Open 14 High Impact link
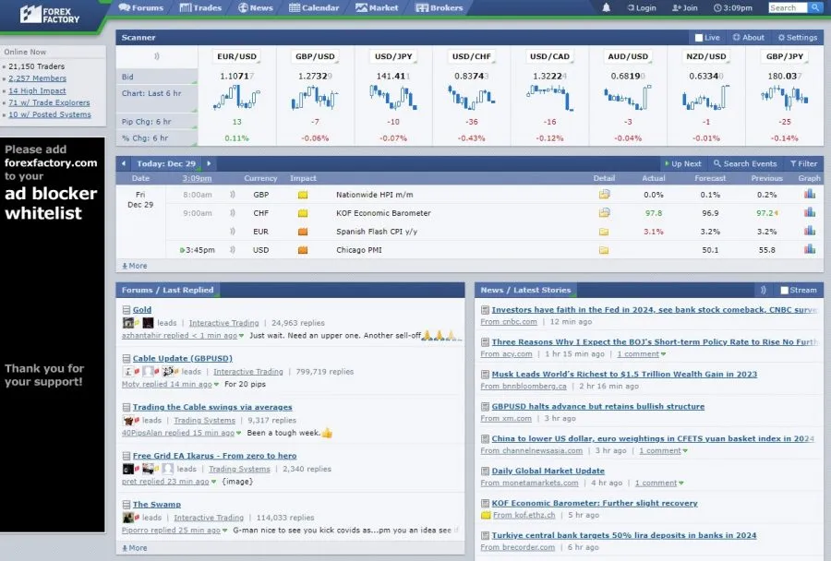This screenshot has height=561, width=831. click(37, 91)
